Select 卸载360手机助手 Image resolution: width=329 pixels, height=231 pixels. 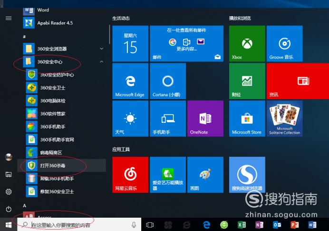pos(62,179)
